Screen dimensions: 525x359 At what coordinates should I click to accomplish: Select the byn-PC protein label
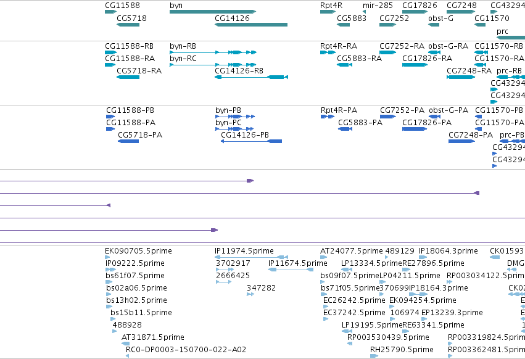tap(228, 123)
